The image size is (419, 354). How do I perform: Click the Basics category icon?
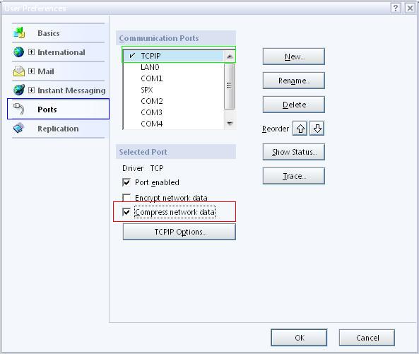19,33
